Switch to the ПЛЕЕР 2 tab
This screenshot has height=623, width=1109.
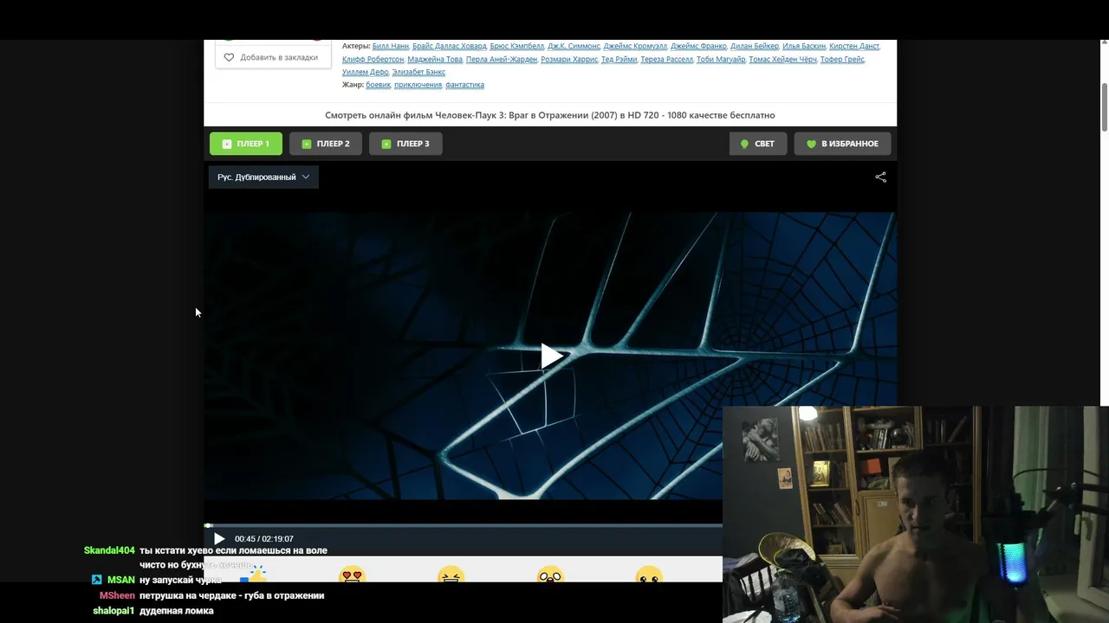[325, 144]
